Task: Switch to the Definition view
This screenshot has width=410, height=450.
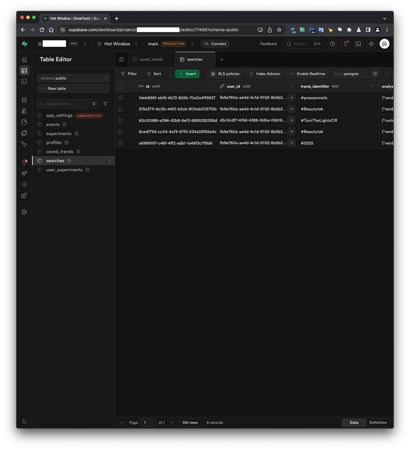Action: point(378,423)
